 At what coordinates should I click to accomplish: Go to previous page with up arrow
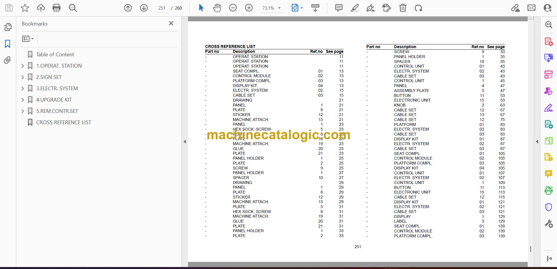[x=128, y=8]
